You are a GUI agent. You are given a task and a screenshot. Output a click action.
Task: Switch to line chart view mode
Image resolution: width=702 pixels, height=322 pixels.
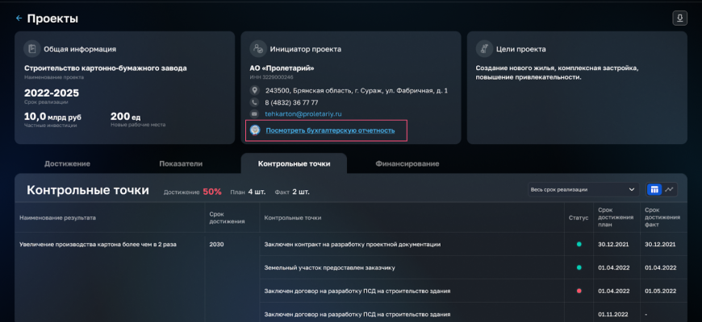(669, 189)
